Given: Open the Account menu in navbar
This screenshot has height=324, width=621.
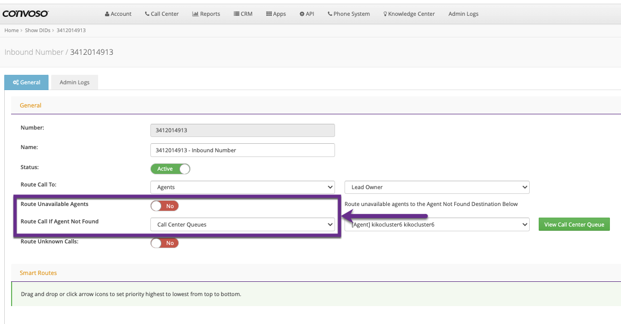Looking at the screenshot, I should [118, 14].
